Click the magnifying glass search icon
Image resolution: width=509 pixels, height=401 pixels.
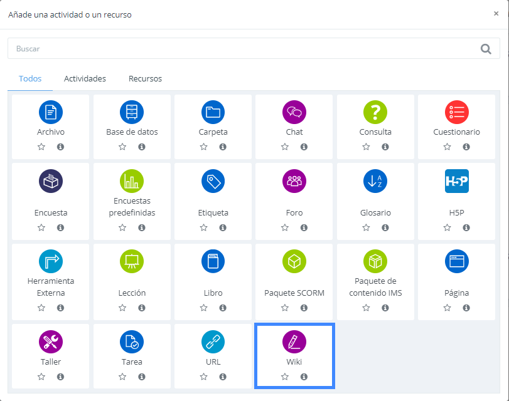coord(486,49)
